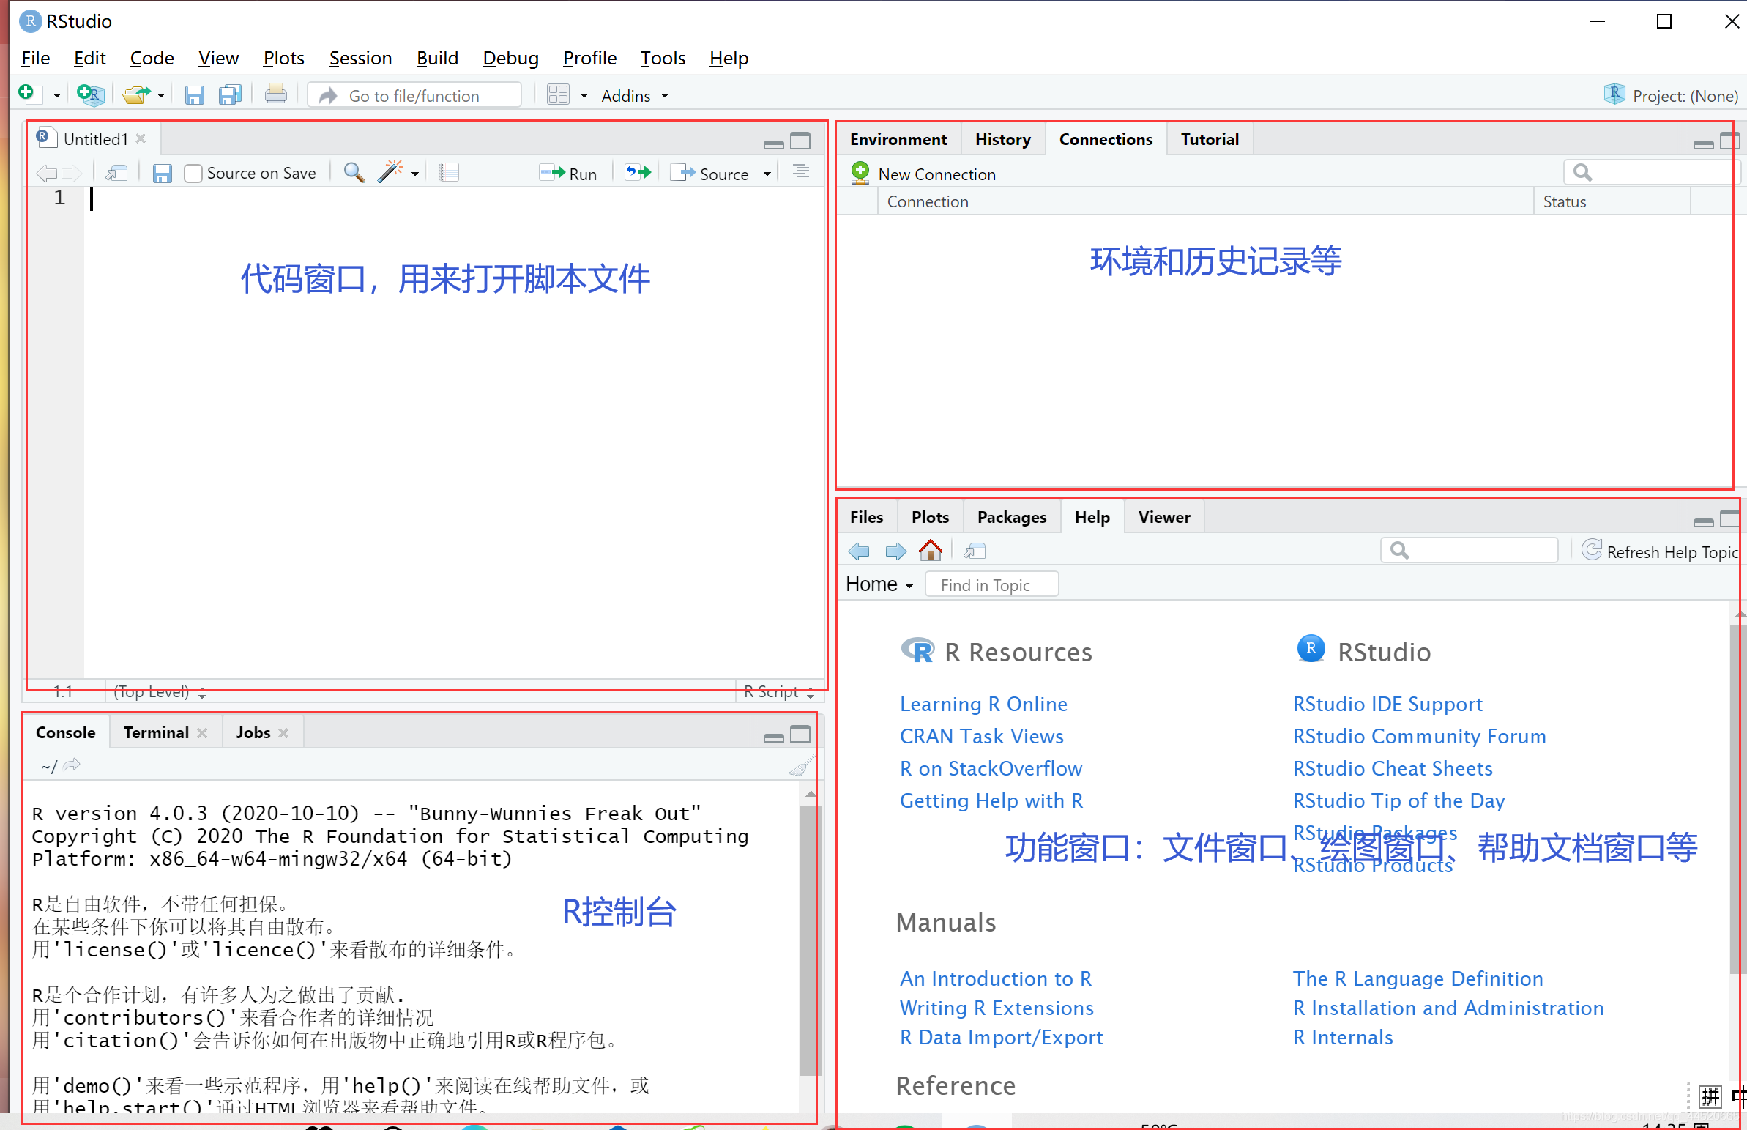Switch to the Plots tab

pyautogui.click(x=930, y=517)
